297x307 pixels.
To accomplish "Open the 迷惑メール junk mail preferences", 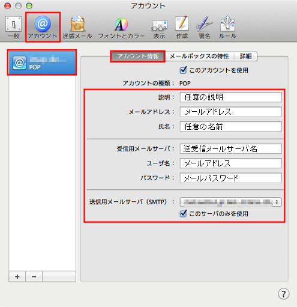I will click(x=77, y=28).
